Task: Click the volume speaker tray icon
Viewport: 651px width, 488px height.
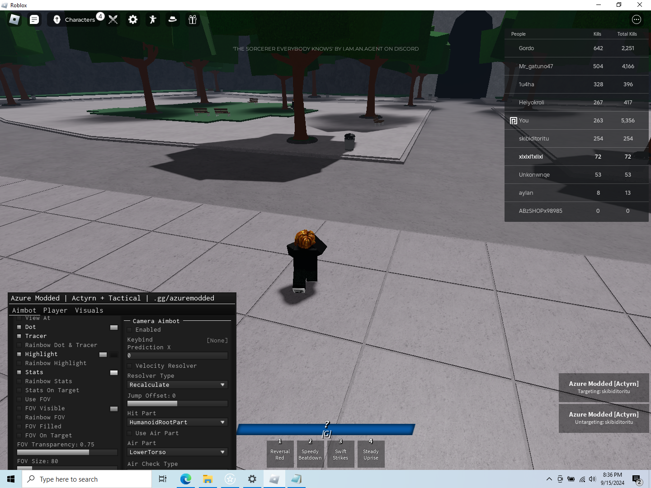Action: pos(593,479)
